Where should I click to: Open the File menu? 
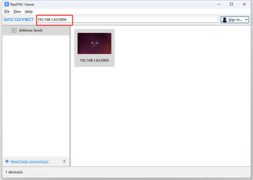click(7, 11)
